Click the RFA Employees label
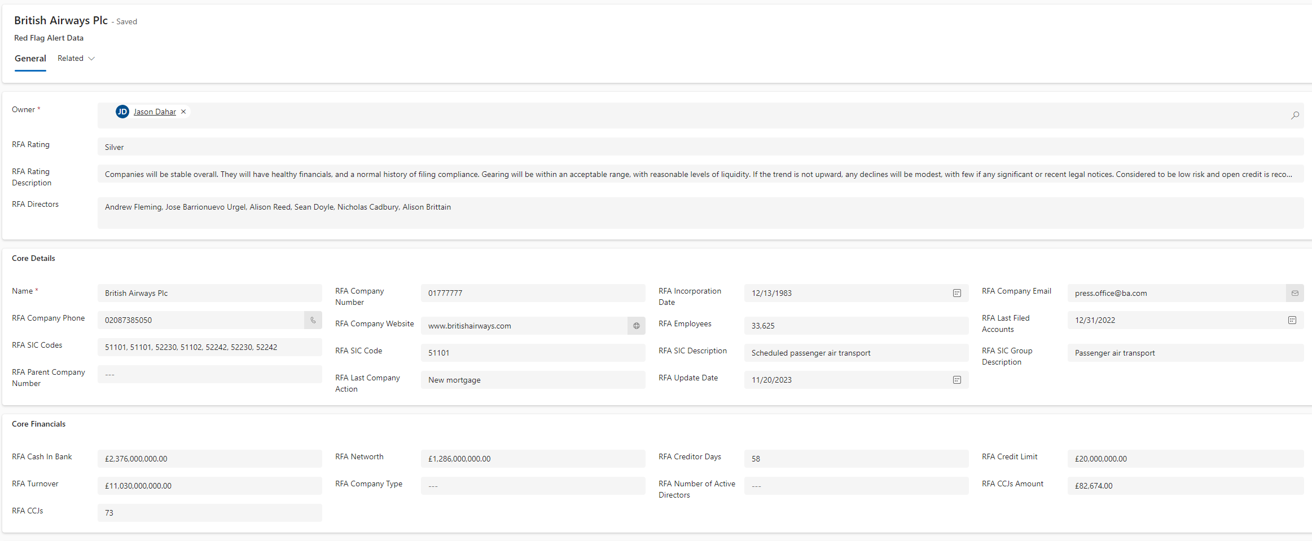Image resolution: width=1312 pixels, height=541 pixels. [684, 323]
